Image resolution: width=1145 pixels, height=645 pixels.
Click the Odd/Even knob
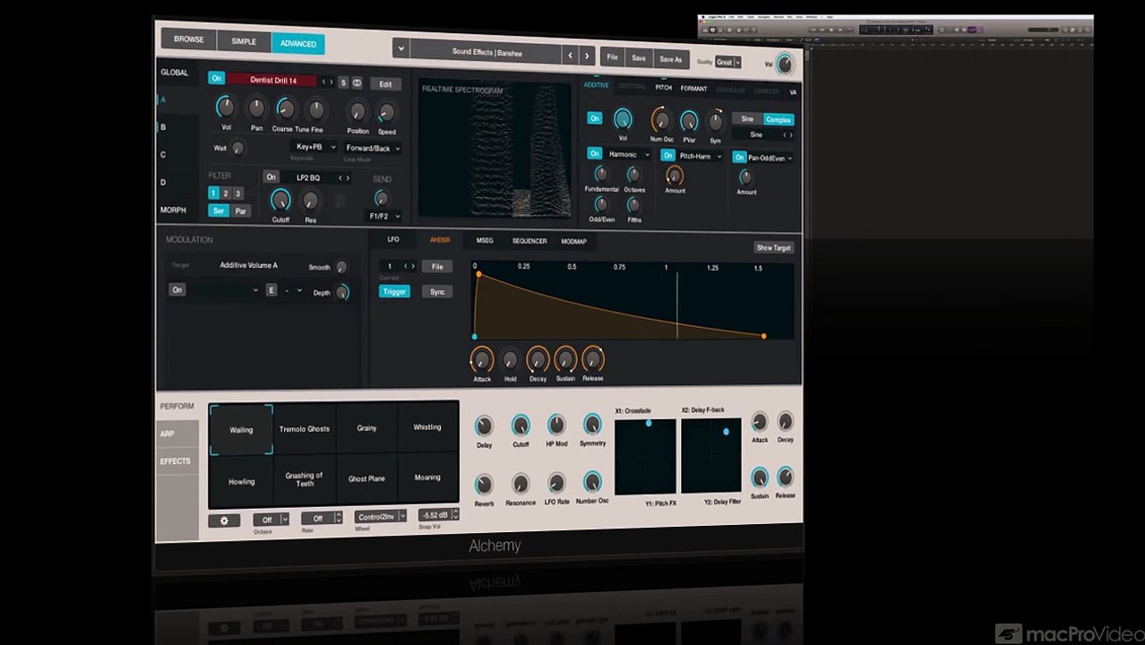(x=601, y=204)
